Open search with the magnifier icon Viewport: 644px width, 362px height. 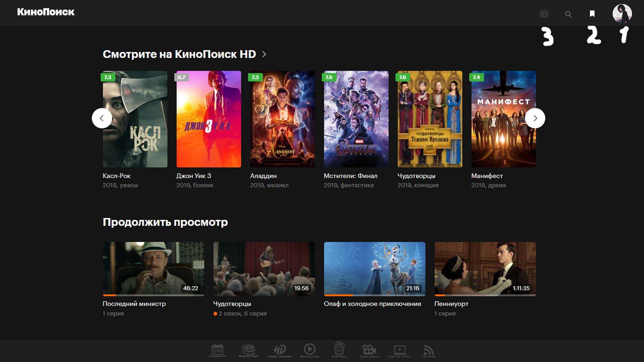(x=568, y=14)
